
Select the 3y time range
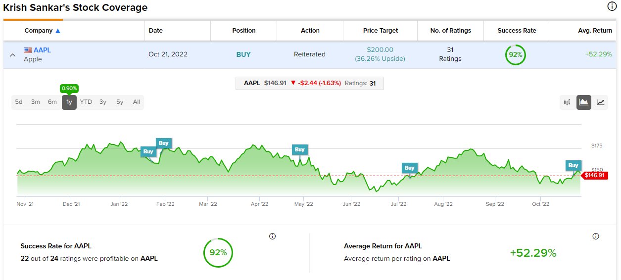click(x=103, y=102)
